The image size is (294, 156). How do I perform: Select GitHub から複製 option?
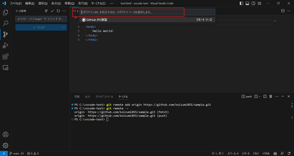pyautogui.click(x=95, y=20)
